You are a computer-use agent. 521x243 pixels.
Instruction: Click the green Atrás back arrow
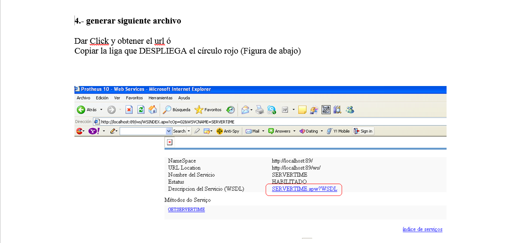click(x=81, y=110)
